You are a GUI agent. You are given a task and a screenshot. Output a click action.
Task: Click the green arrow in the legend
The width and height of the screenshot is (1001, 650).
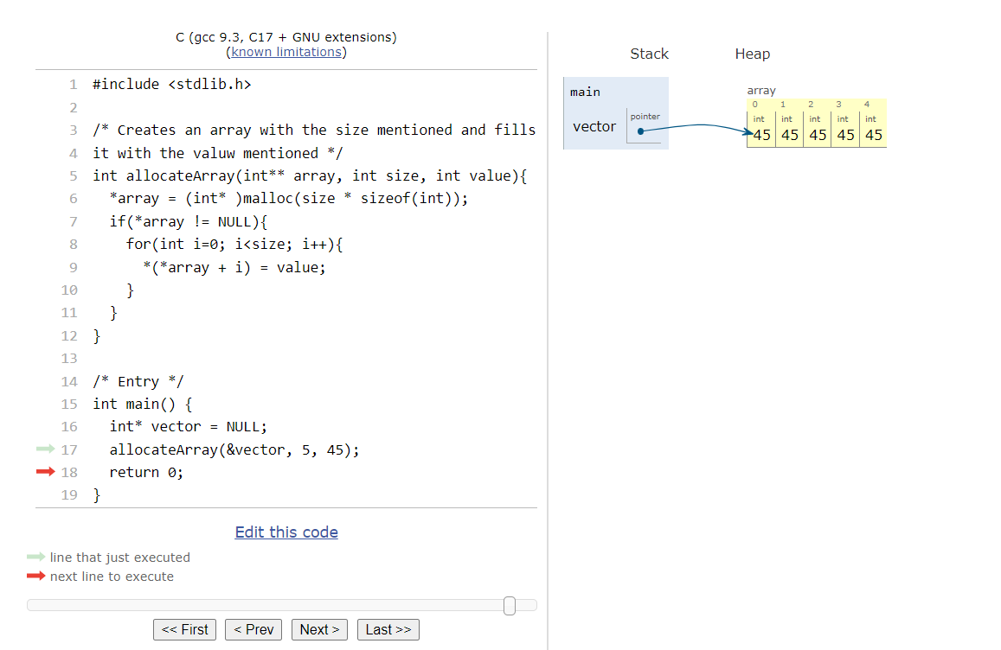pyautogui.click(x=35, y=558)
